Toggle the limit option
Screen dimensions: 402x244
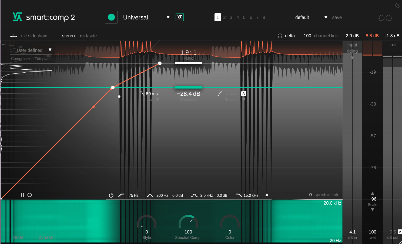click(x=392, y=45)
